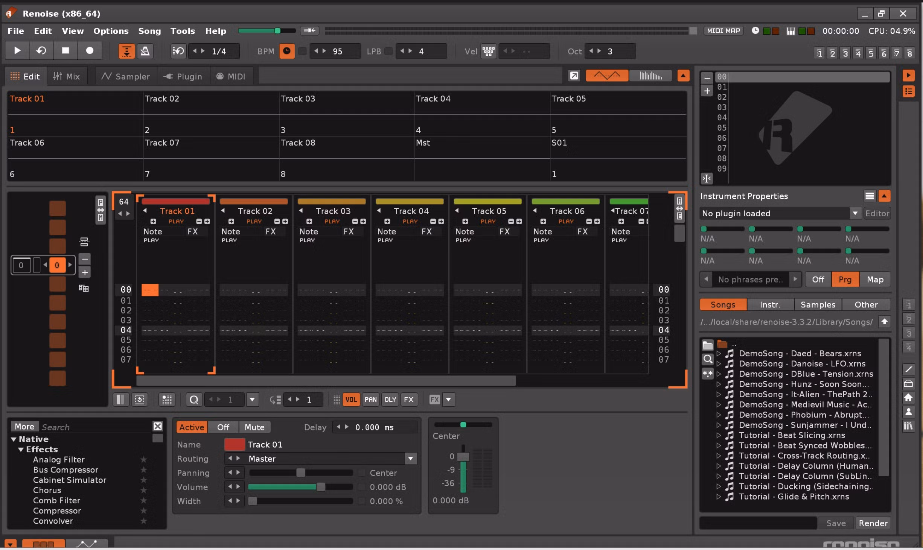Viewport: 923px width, 550px height.
Task: Open the Routing Master dropdown
Action: (x=410, y=459)
